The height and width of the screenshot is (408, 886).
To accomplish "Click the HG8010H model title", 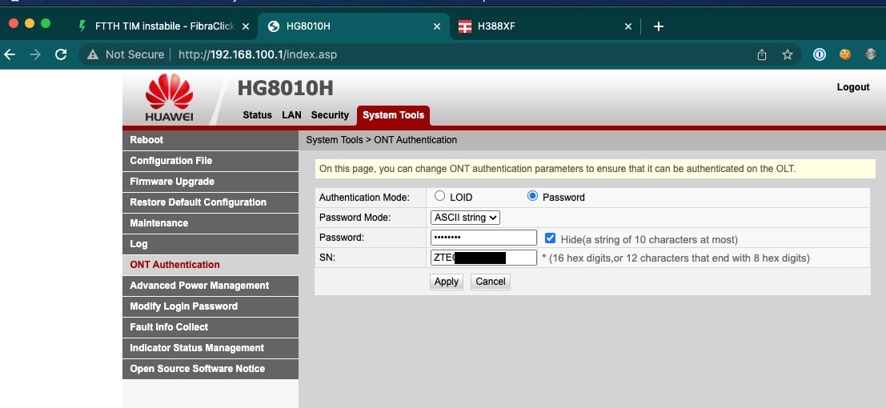I will pyautogui.click(x=286, y=88).
